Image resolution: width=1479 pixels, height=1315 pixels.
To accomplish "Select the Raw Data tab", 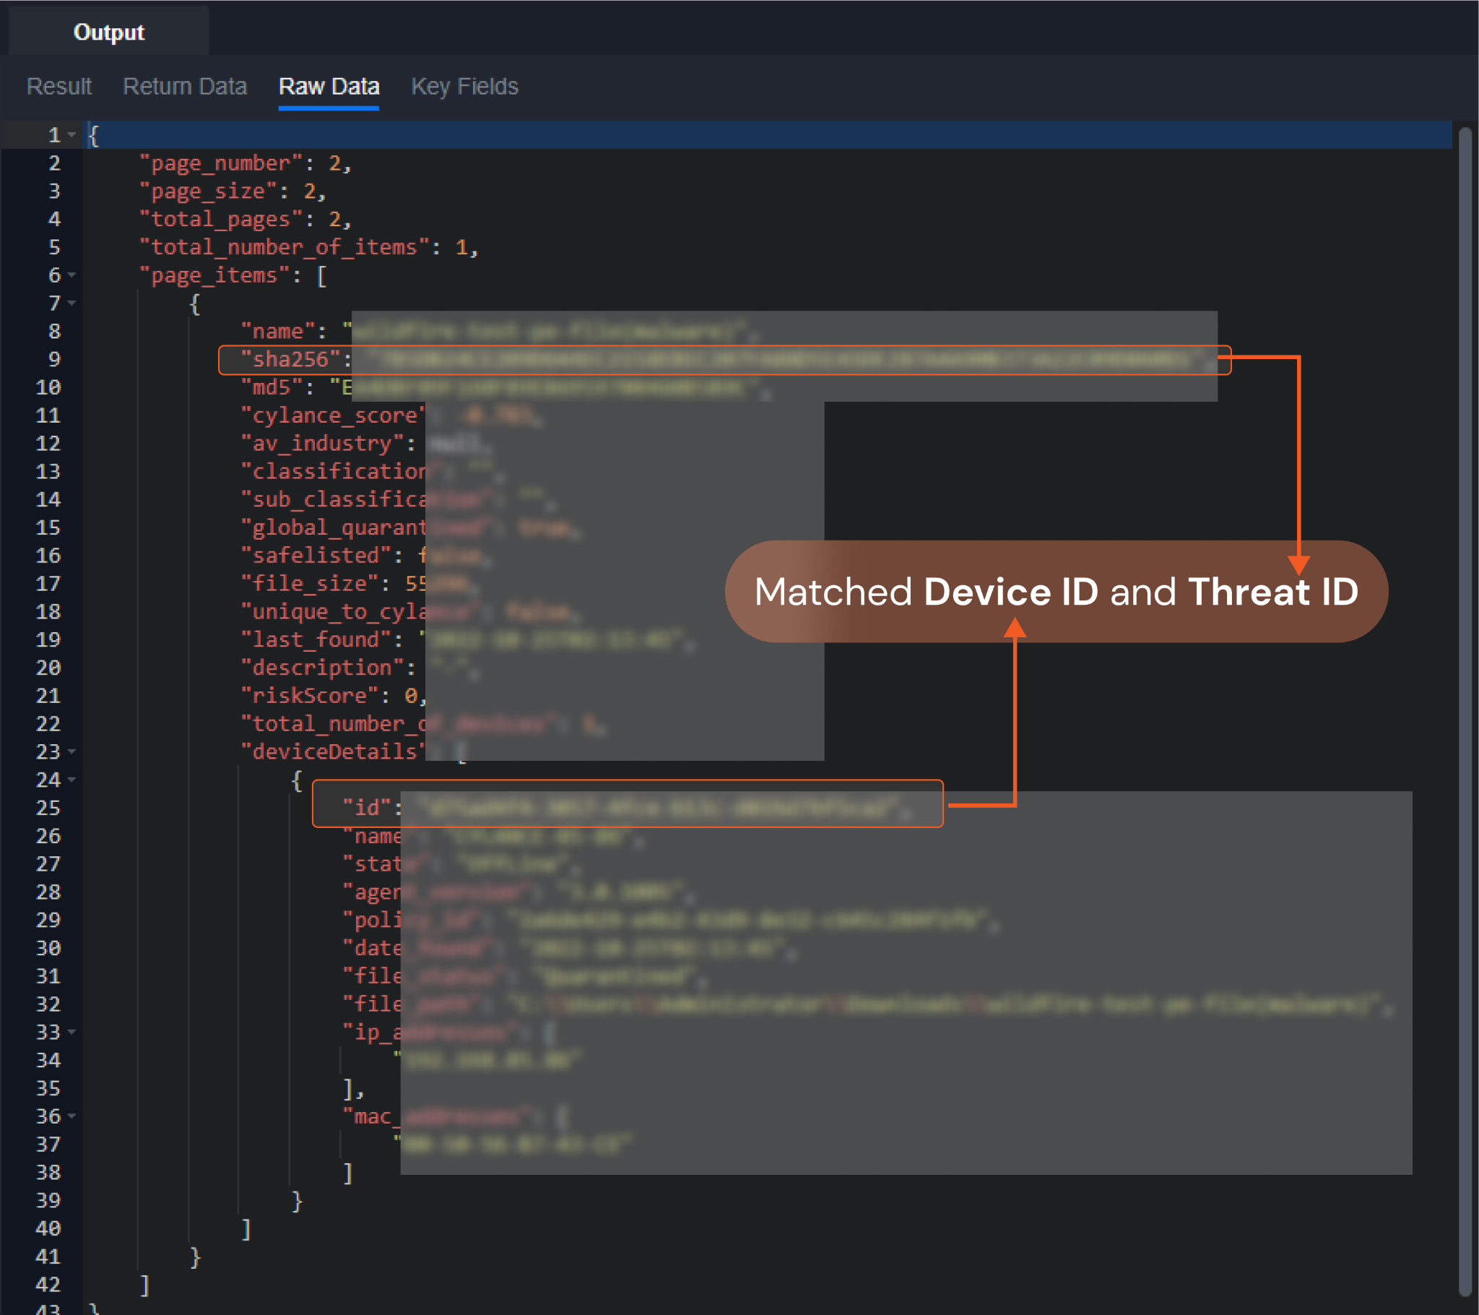I will tap(329, 86).
